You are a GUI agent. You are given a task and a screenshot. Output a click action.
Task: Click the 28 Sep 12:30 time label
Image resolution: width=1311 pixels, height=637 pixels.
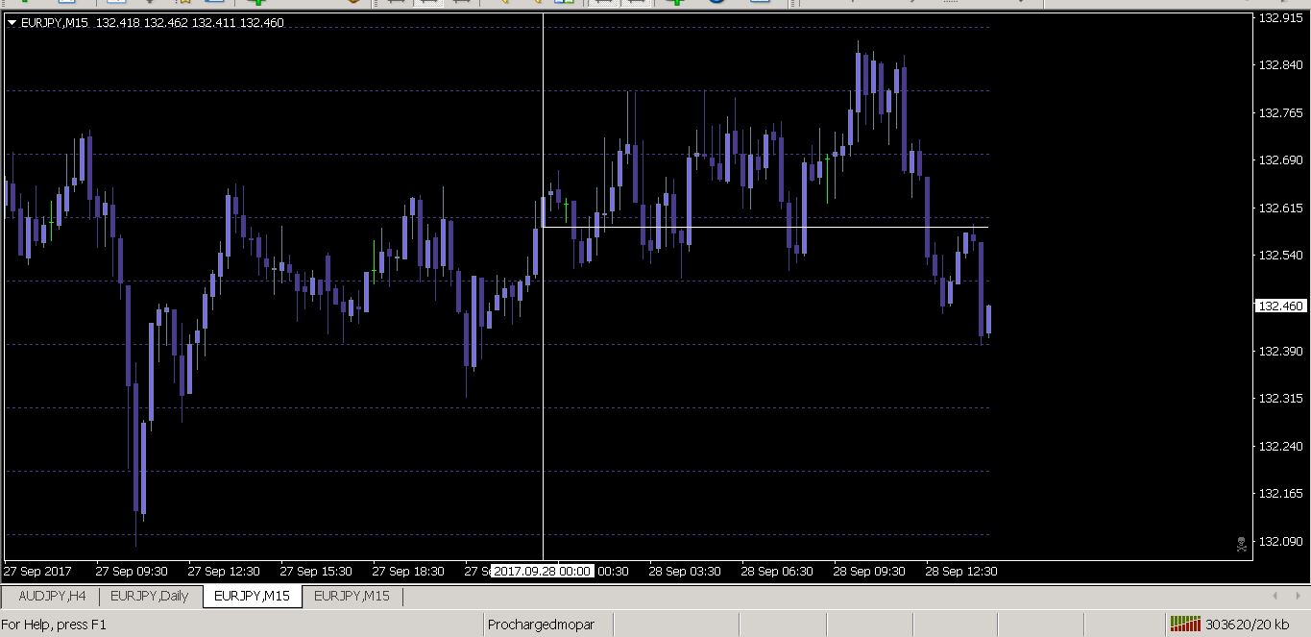pos(961,571)
